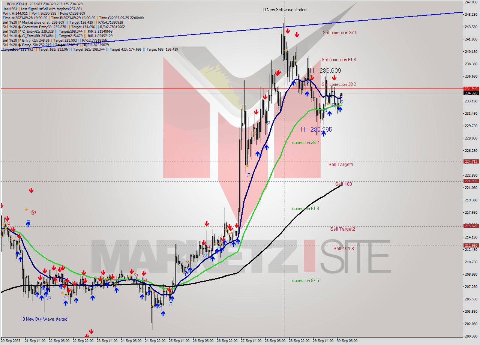
Task: Select the green 'correction 61.8' label
Action: click(306, 208)
